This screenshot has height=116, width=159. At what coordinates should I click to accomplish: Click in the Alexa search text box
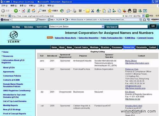pyautogui.click(x=24, y=20)
